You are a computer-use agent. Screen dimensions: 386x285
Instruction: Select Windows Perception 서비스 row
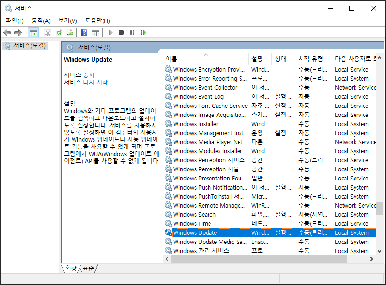pos(270,160)
